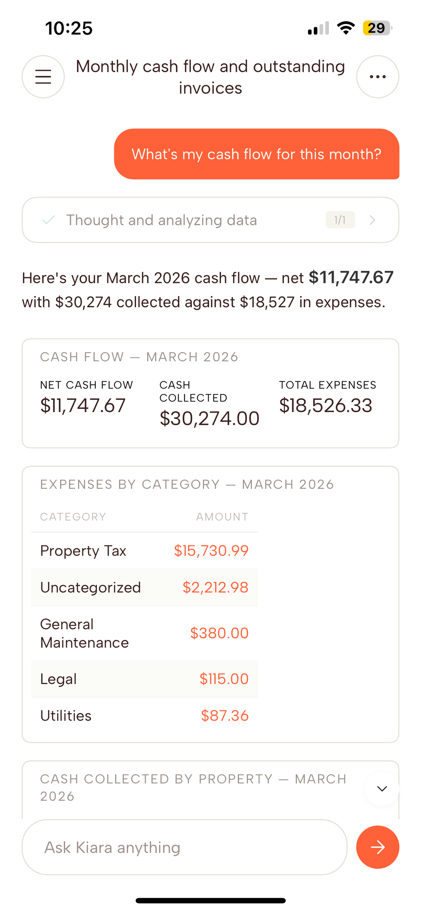Open Cash Collected By Property card
The height and width of the screenshot is (912, 421).
pos(210,789)
